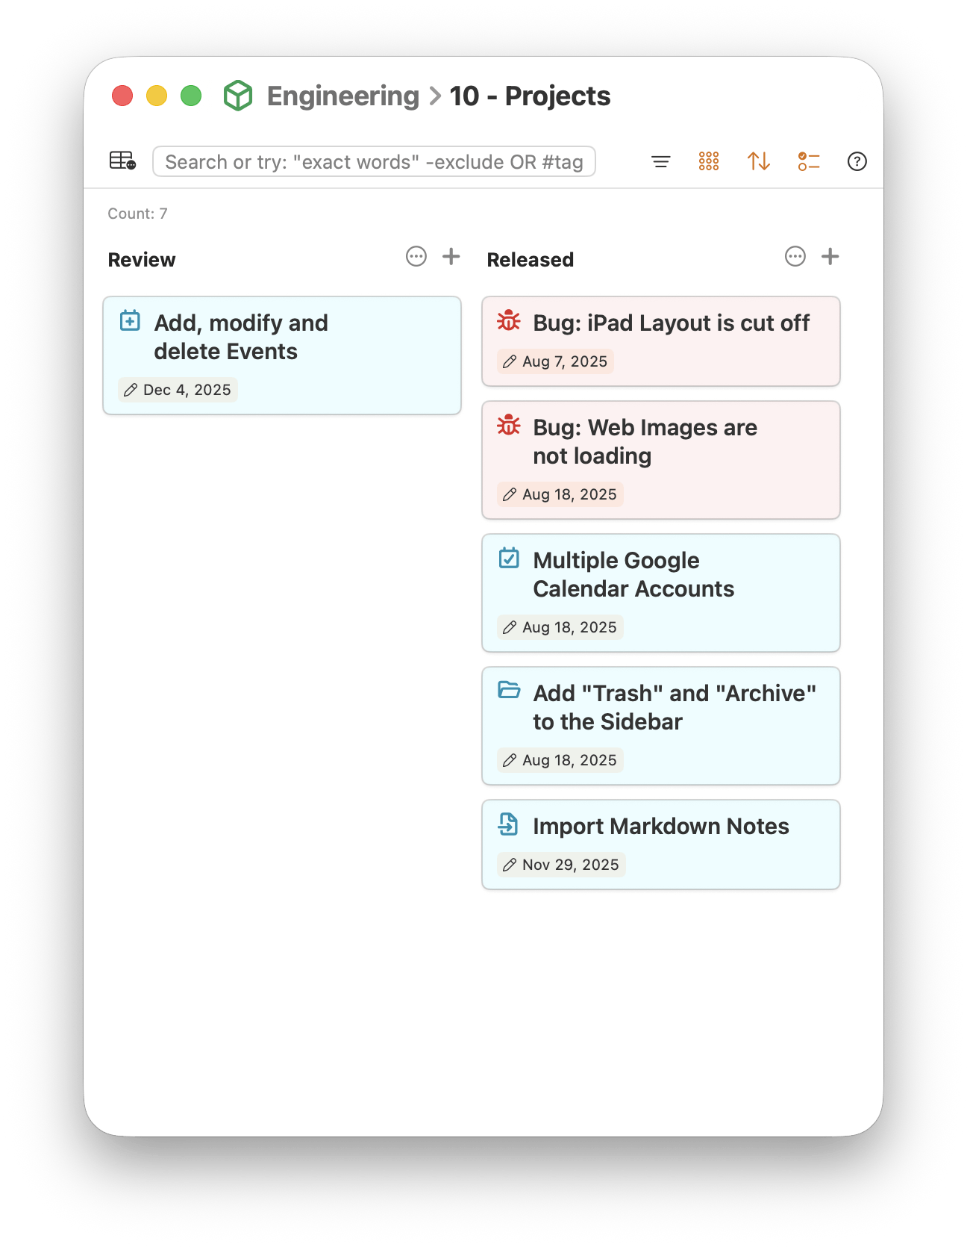
Task: Switch to the board grid view
Action: 708,161
